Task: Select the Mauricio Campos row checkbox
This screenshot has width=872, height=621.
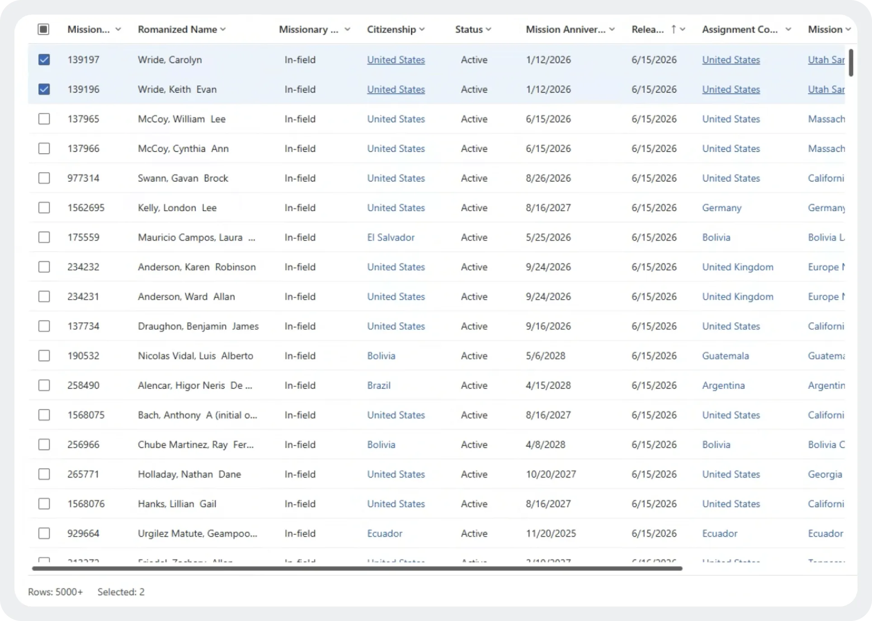Action: 44,237
